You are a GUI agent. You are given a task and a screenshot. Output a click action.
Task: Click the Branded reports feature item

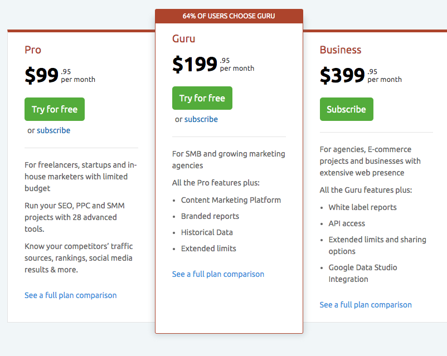click(x=210, y=216)
